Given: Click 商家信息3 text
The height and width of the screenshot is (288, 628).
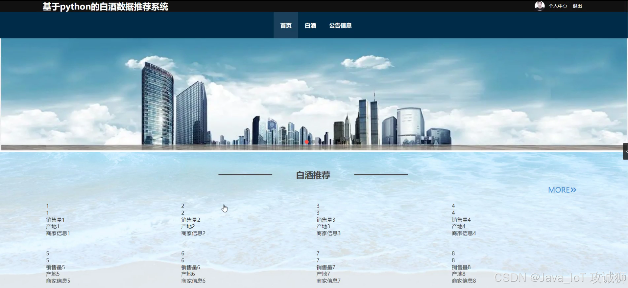Looking at the screenshot, I should (x=328, y=233).
